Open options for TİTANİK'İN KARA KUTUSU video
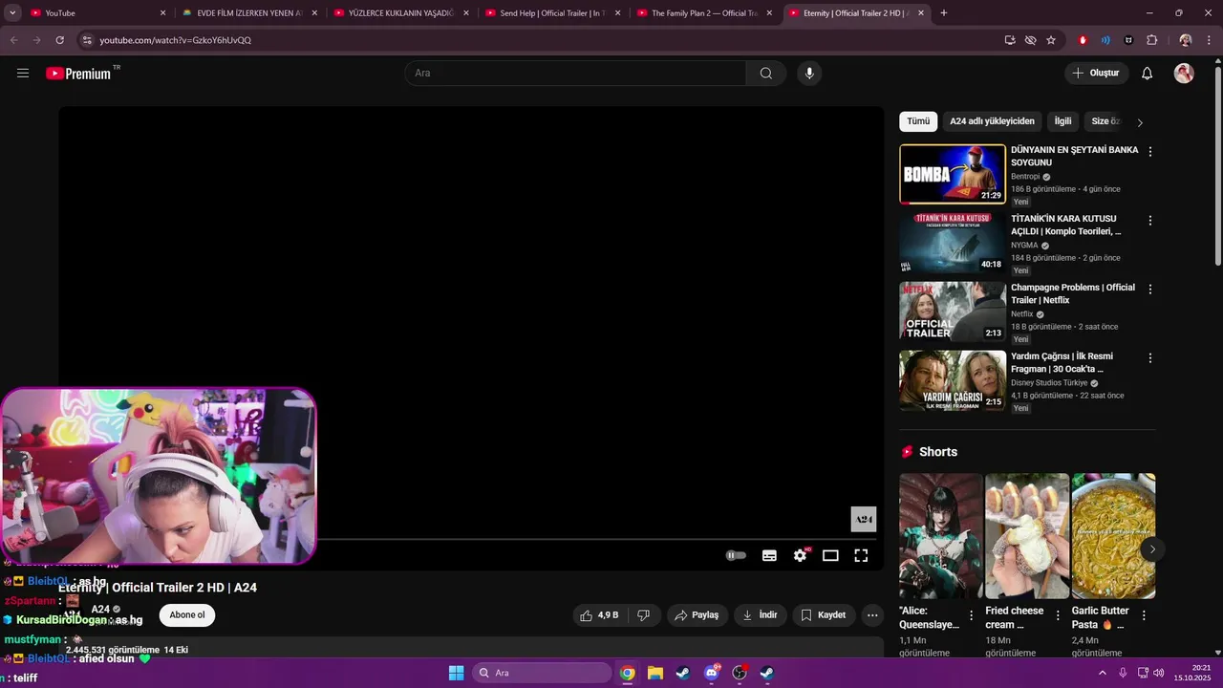Screen dimensions: 1223x688 coord(1150,220)
